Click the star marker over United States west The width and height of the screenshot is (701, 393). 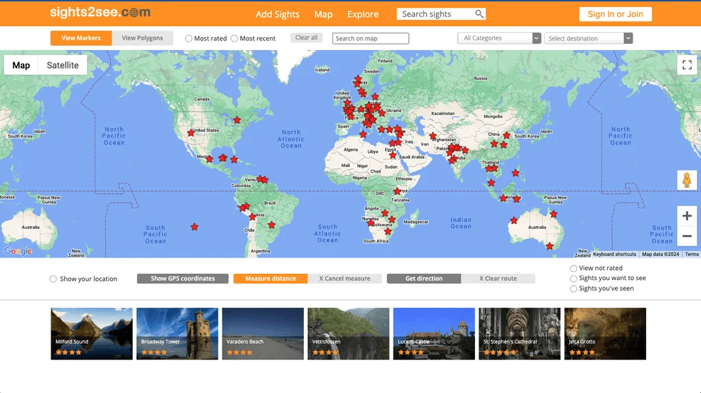191,133
